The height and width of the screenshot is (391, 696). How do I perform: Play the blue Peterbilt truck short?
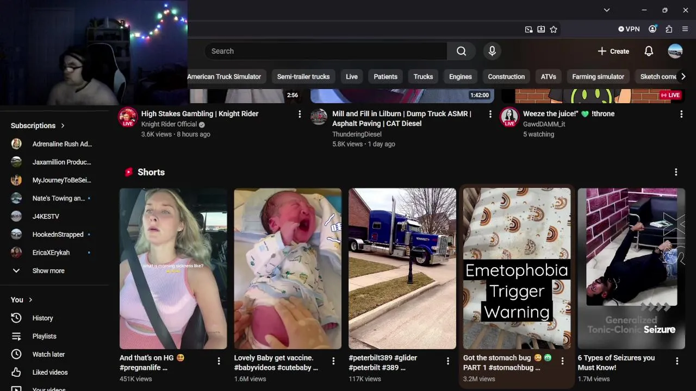[402, 268]
